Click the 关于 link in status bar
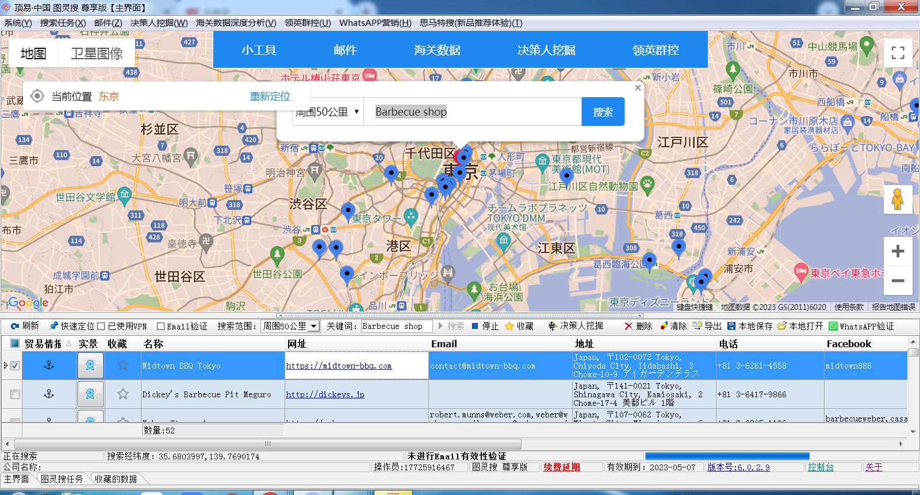This screenshot has height=495, width=920. [x=873, y=467]
